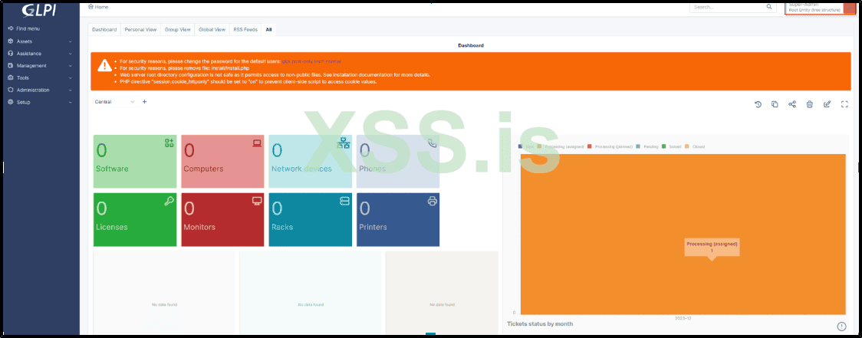Clone the dashboard with the copy icon
This screenshot has height=338, width=862.
(x=775, y=104)
